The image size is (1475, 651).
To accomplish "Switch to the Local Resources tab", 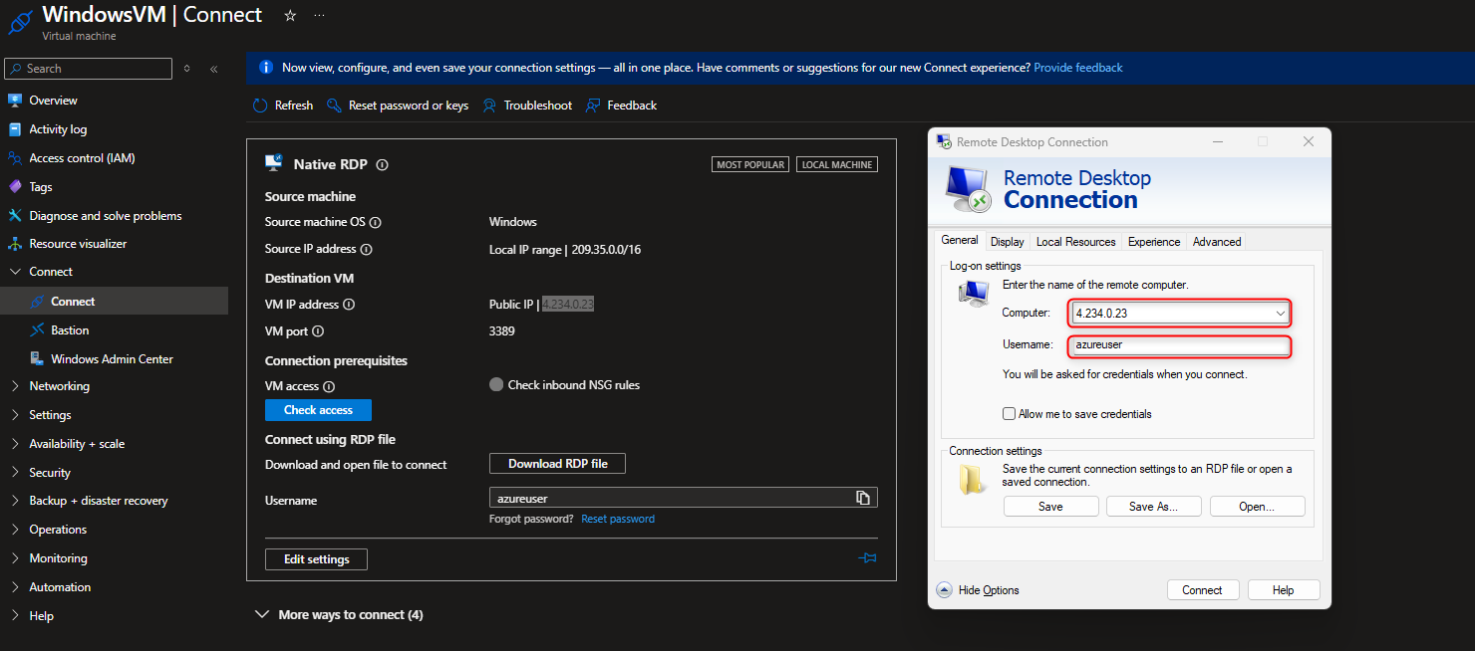I will [x=1075, y=242].
